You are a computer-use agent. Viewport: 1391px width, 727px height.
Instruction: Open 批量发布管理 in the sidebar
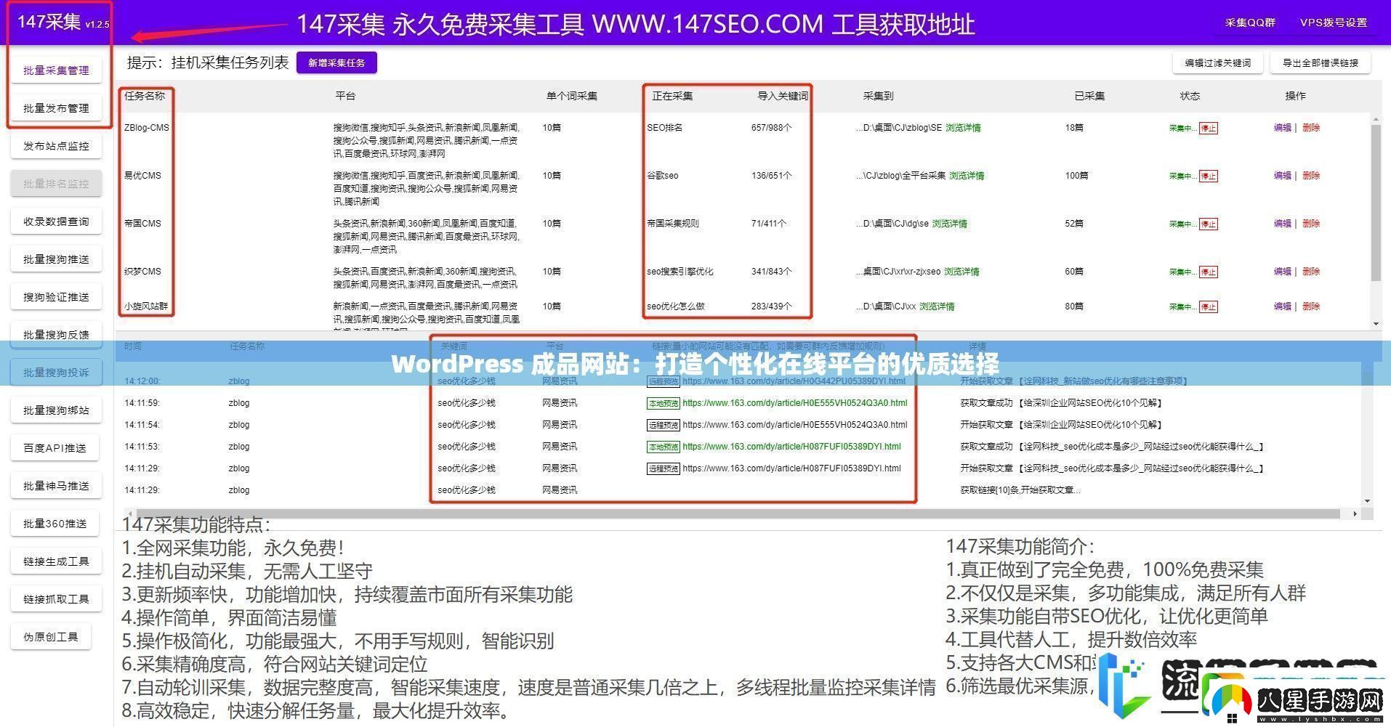56,108
